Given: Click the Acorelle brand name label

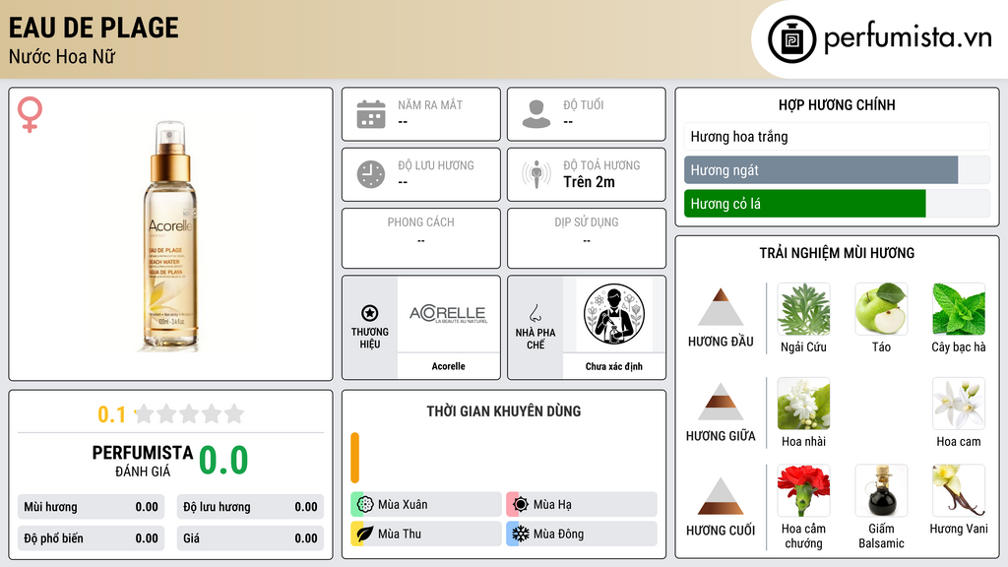Looking at the screenshot, I should 448,366.
